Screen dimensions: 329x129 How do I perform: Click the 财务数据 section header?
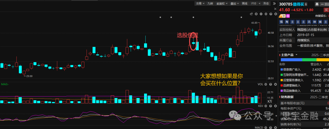pyautogui.click(x=288, y=97)
